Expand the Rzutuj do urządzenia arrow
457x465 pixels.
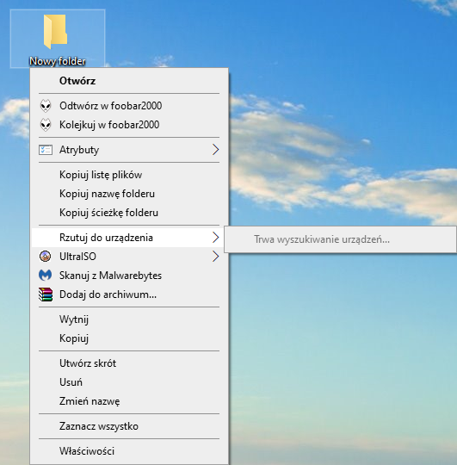pos(216,238)
